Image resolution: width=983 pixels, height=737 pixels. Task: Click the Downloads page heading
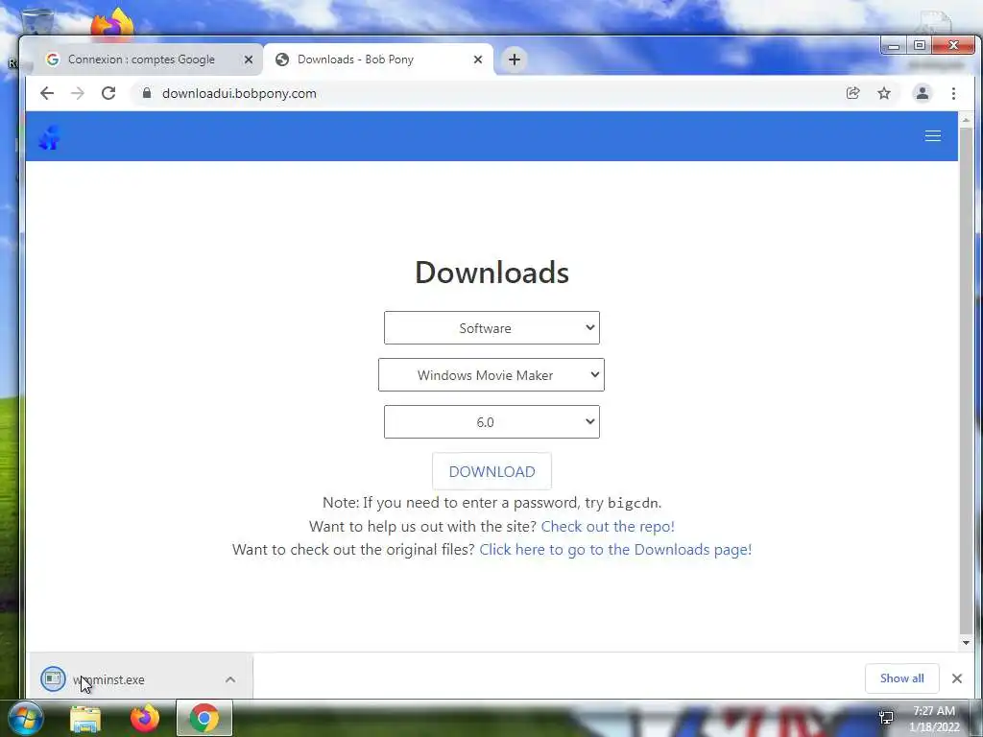point(492,272)
